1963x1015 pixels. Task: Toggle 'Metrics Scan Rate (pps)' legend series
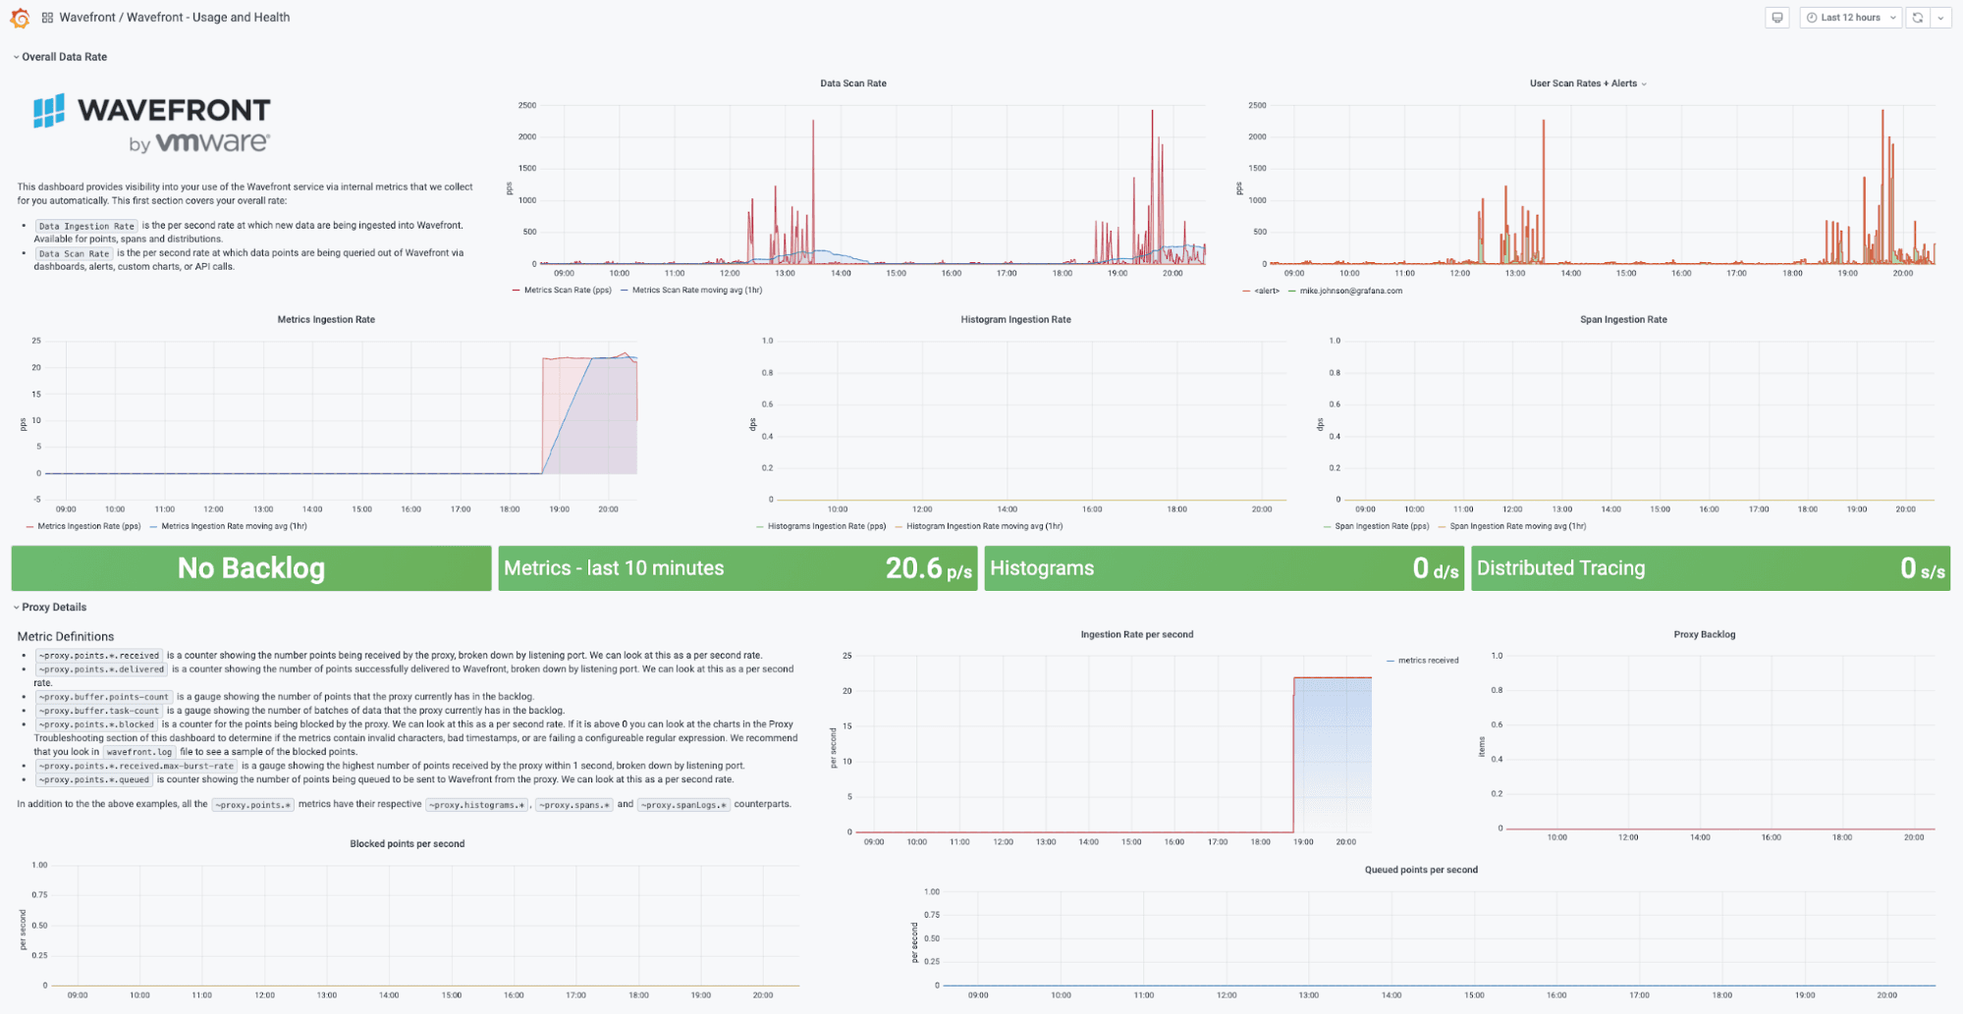point(568,291)
